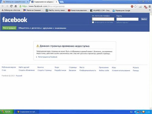This screenshot has width=152, height=114.
Task: Open the Страницы footer link
Action: [73, 67]
